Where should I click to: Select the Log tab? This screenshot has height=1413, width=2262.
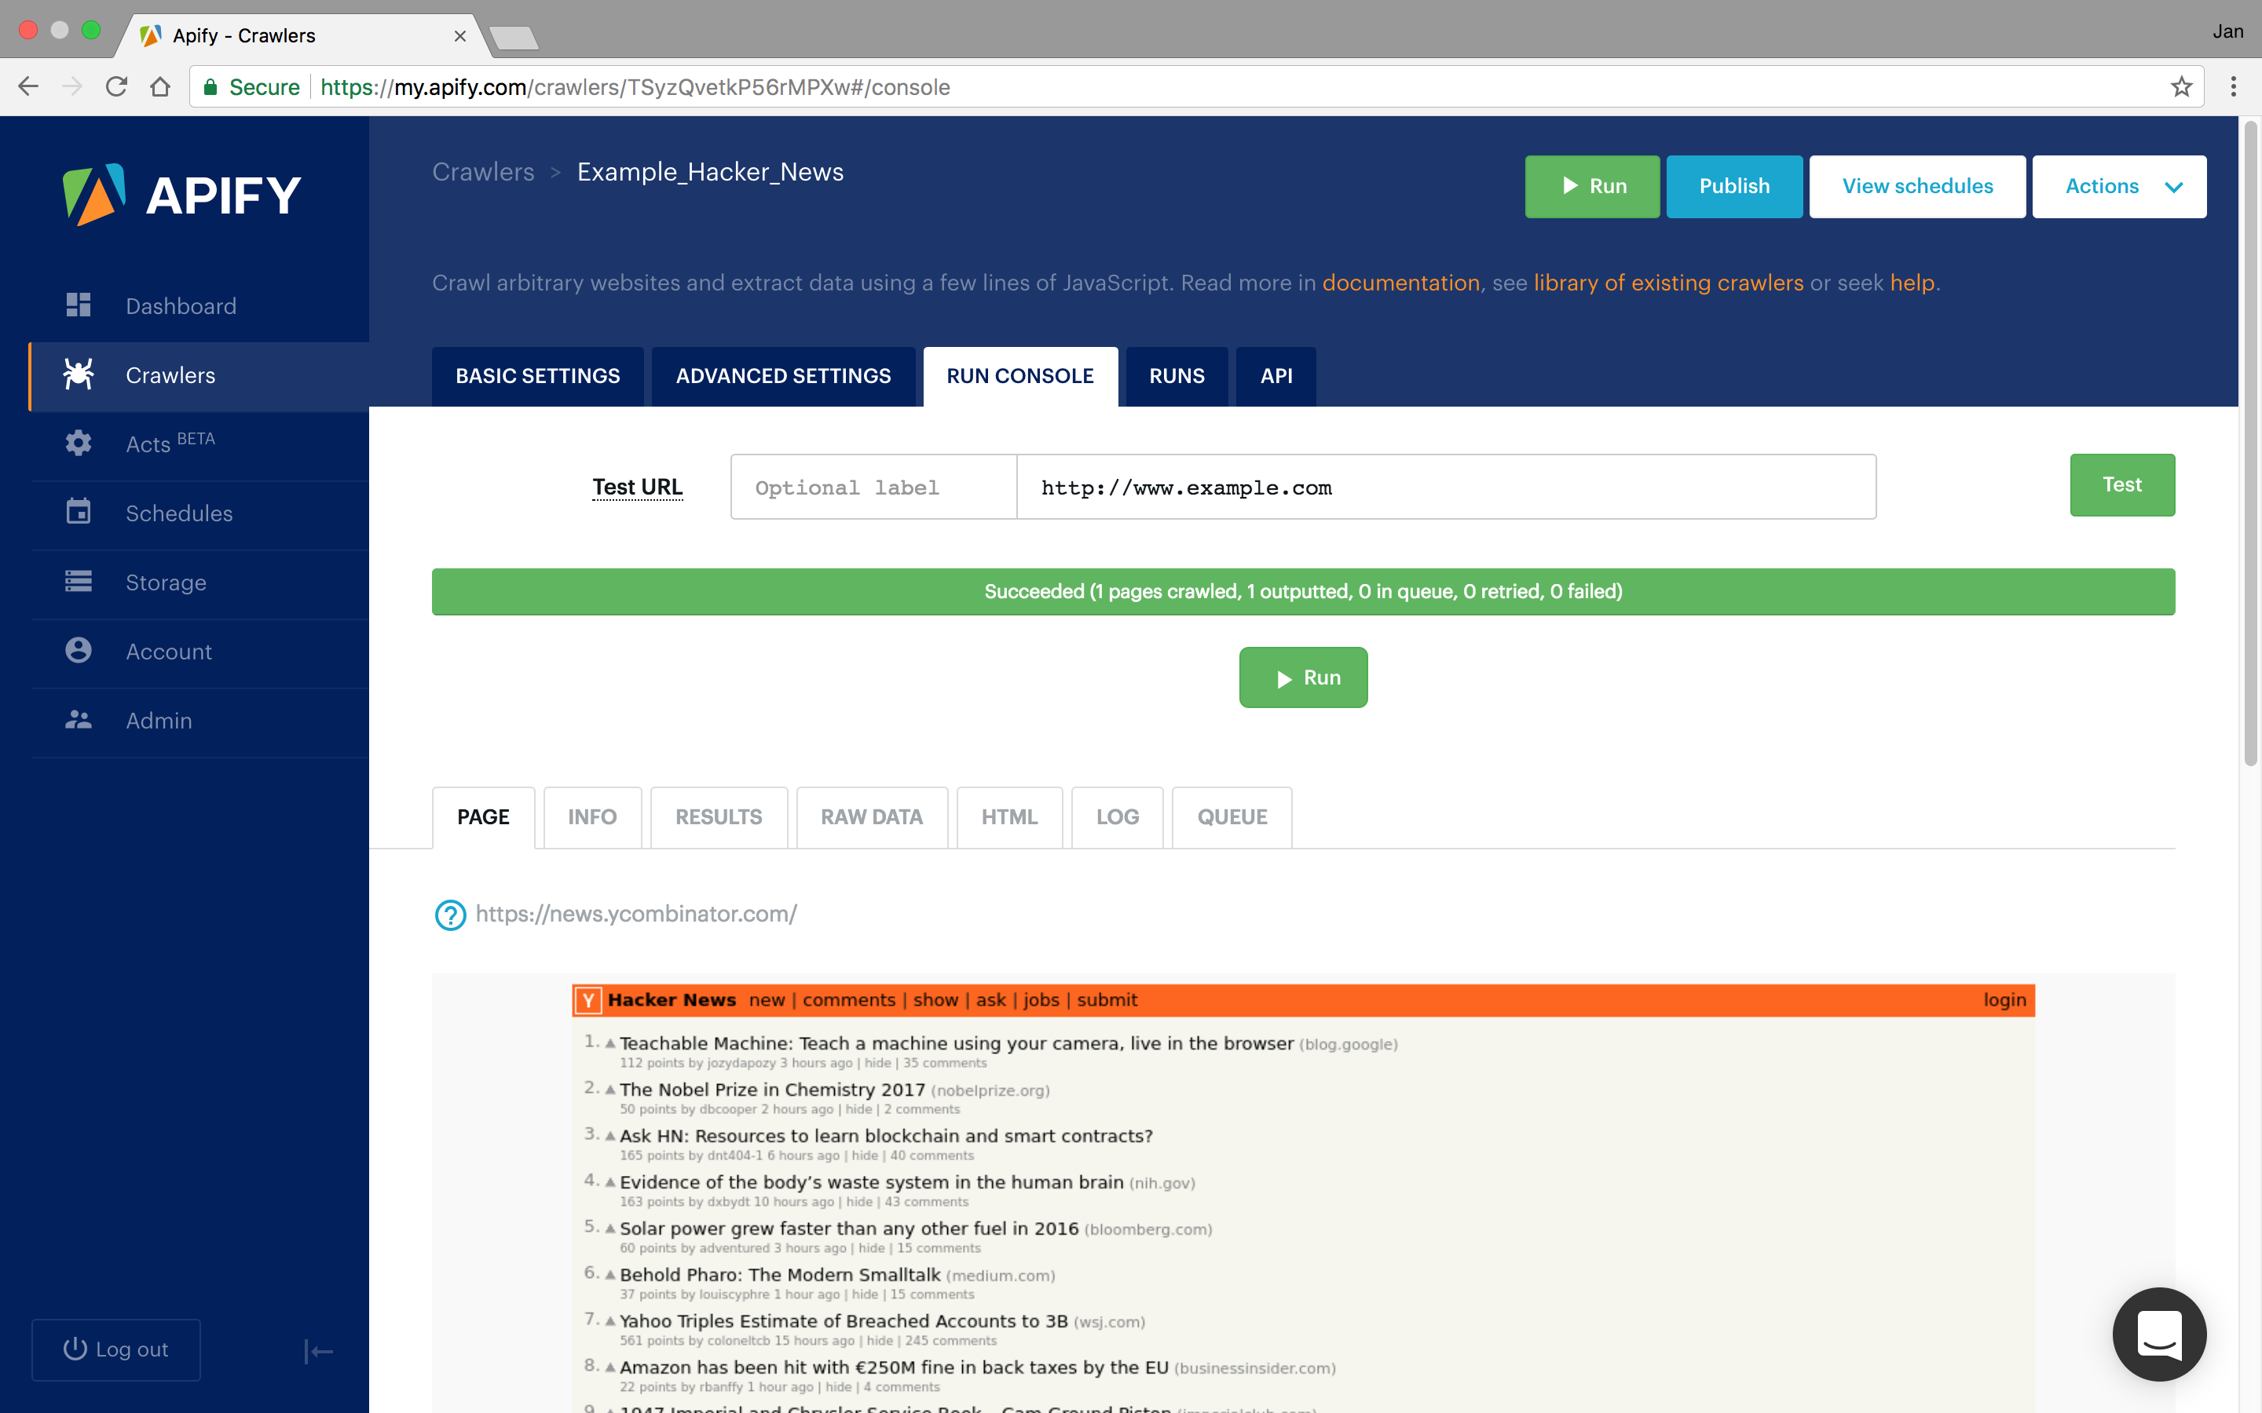pyautogui.click(x=1117, y=816)
